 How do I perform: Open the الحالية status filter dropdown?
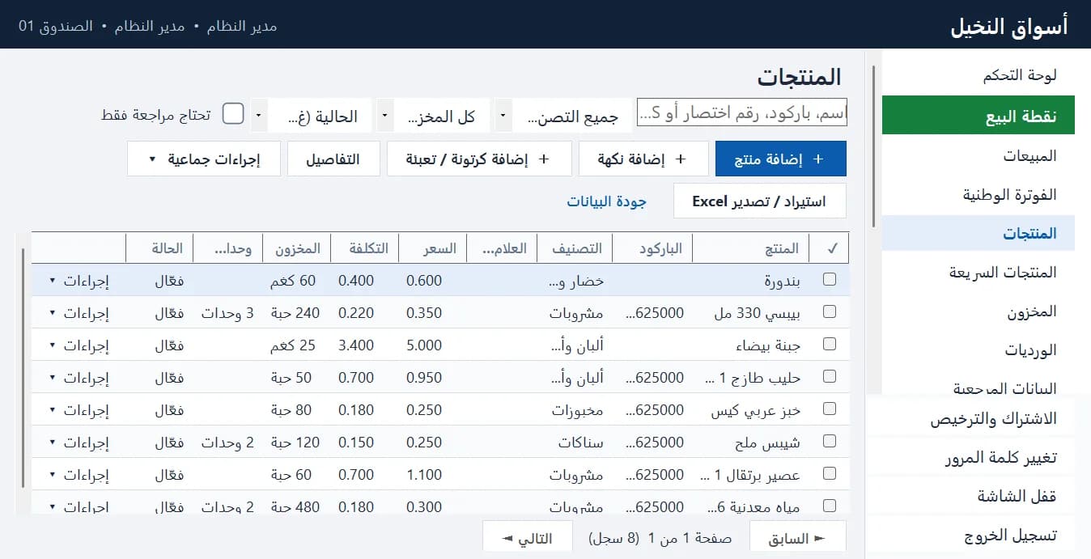[x=311, y=116]
